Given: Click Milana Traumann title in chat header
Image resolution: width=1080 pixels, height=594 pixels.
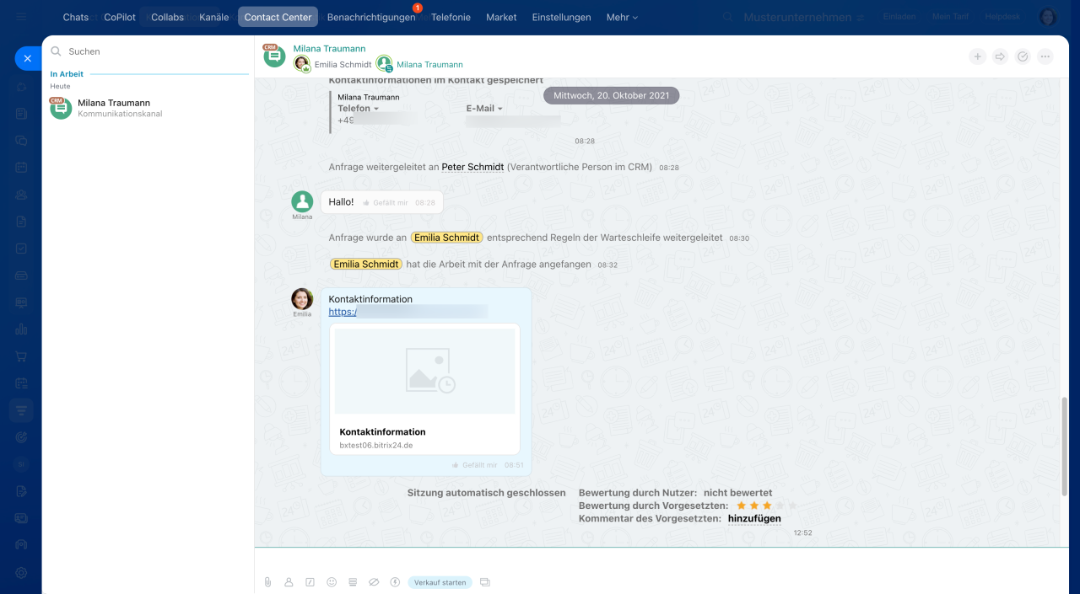Looking at the screenshot, I should click(330, 49).
